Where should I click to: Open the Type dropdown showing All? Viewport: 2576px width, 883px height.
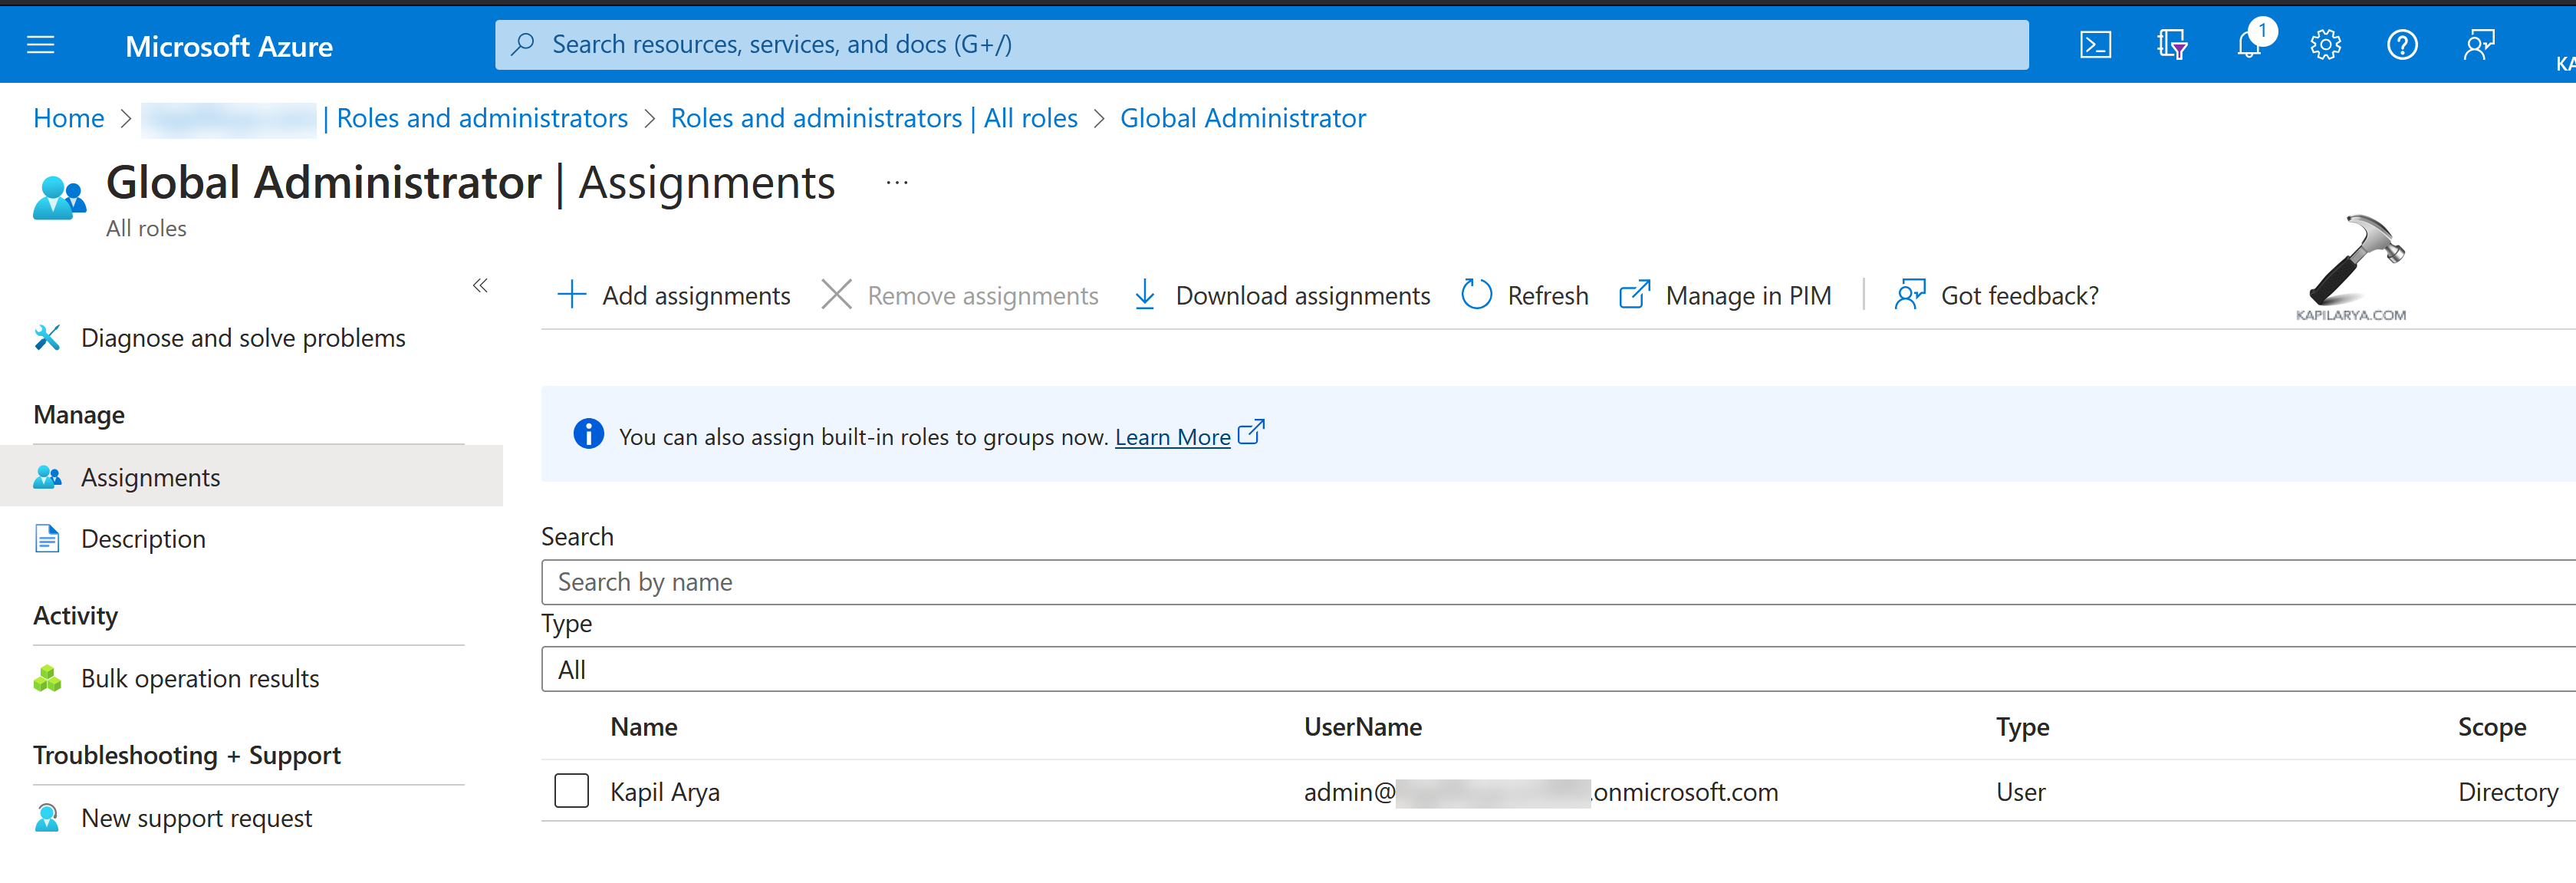[1558, 669]
